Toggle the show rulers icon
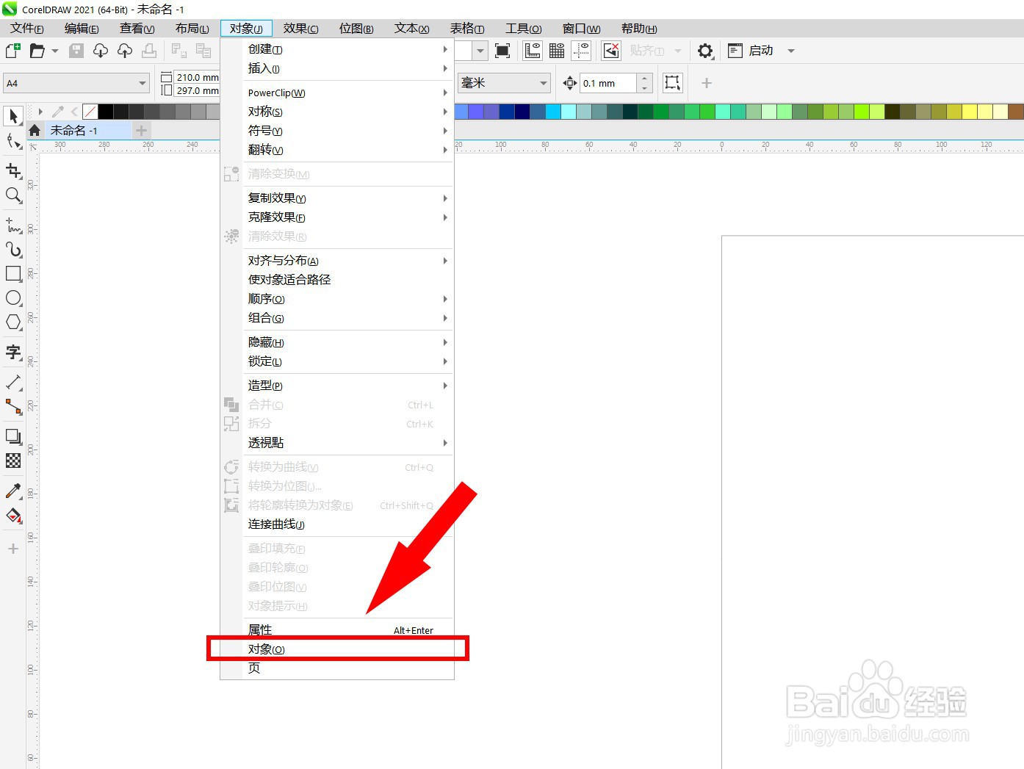 point(533,51)
